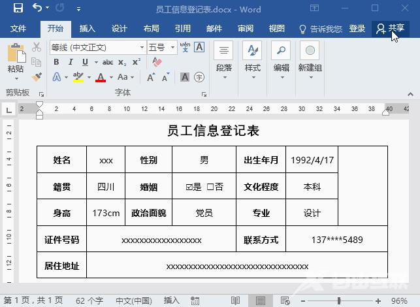This screenshot has height=307, width=420.
Task: Toggle 插入 insert mode in status bar
Action: click(172, 300)
